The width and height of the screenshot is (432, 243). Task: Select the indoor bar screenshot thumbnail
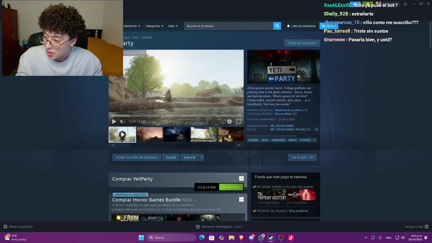[x=231, y=134]
